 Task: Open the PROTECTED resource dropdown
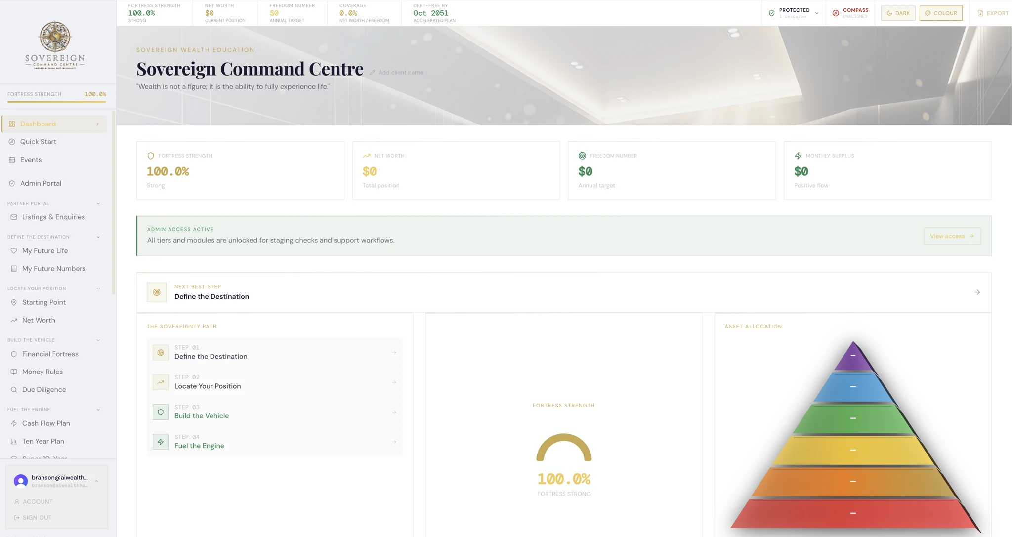click(794, 13)
